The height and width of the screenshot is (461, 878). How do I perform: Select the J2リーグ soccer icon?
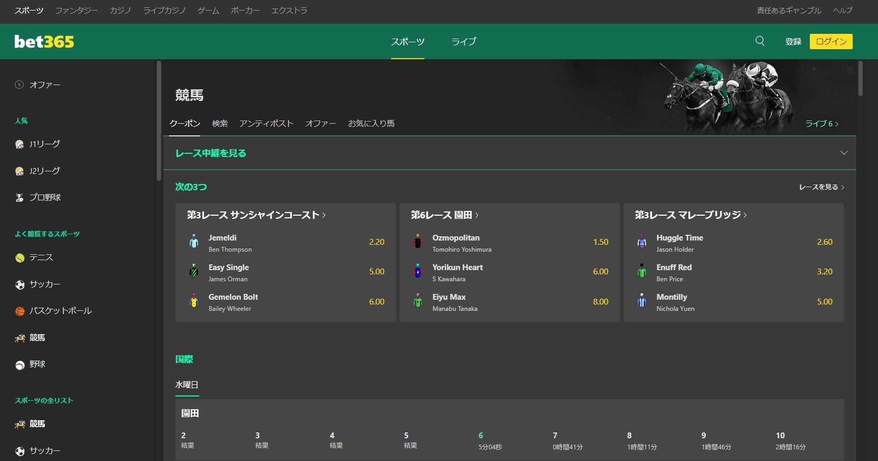20,171
